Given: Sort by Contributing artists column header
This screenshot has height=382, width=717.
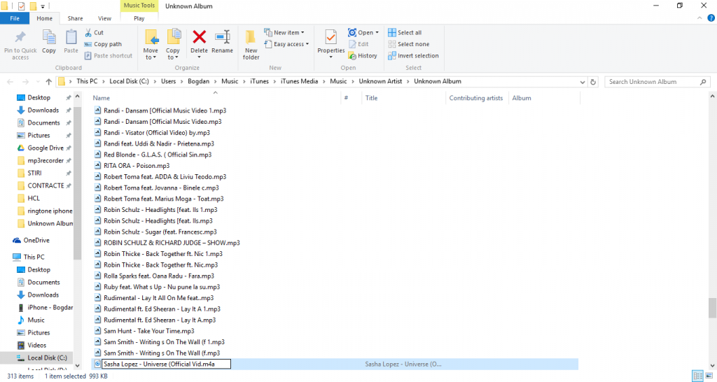Looking at the screenshot, I should [x=476, y=98].
